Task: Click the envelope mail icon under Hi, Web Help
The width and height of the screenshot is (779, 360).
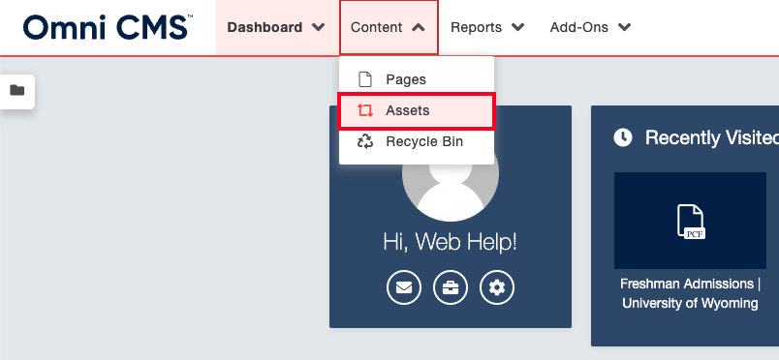Action: tap(404, 287)
